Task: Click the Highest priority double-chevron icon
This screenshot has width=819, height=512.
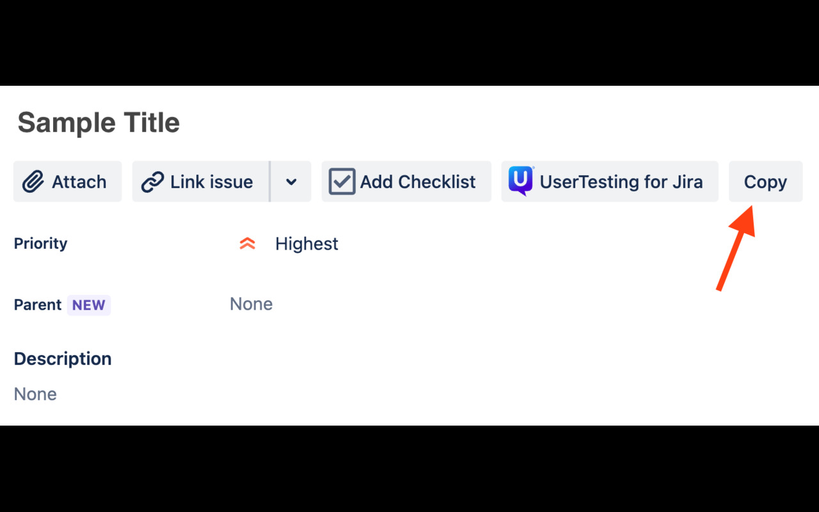Action: 247,243
